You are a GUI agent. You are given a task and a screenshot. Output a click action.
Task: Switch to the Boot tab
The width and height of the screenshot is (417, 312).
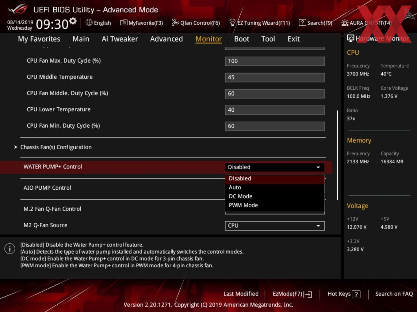(242, 39)
